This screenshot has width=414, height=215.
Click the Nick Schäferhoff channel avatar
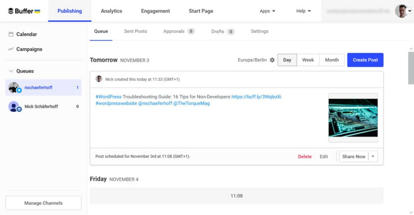pos(15,106)
